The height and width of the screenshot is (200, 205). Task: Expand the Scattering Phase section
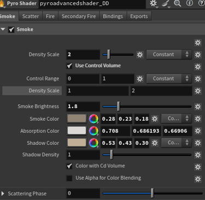[3, 193]
